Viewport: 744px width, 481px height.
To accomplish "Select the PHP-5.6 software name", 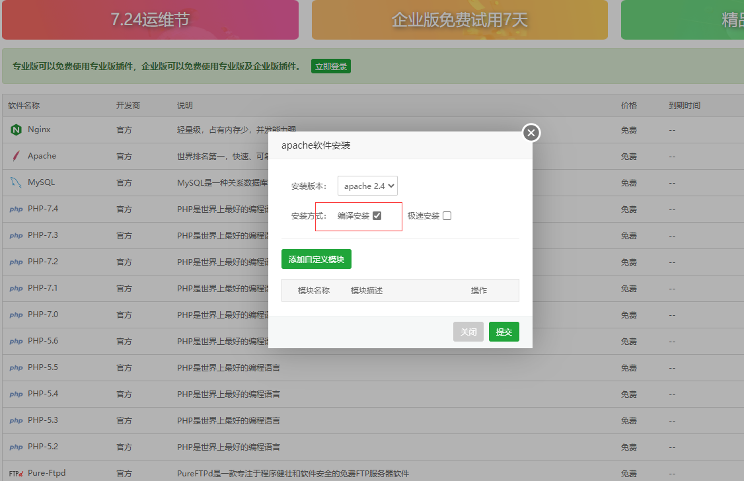I will (x=43, y=341).
